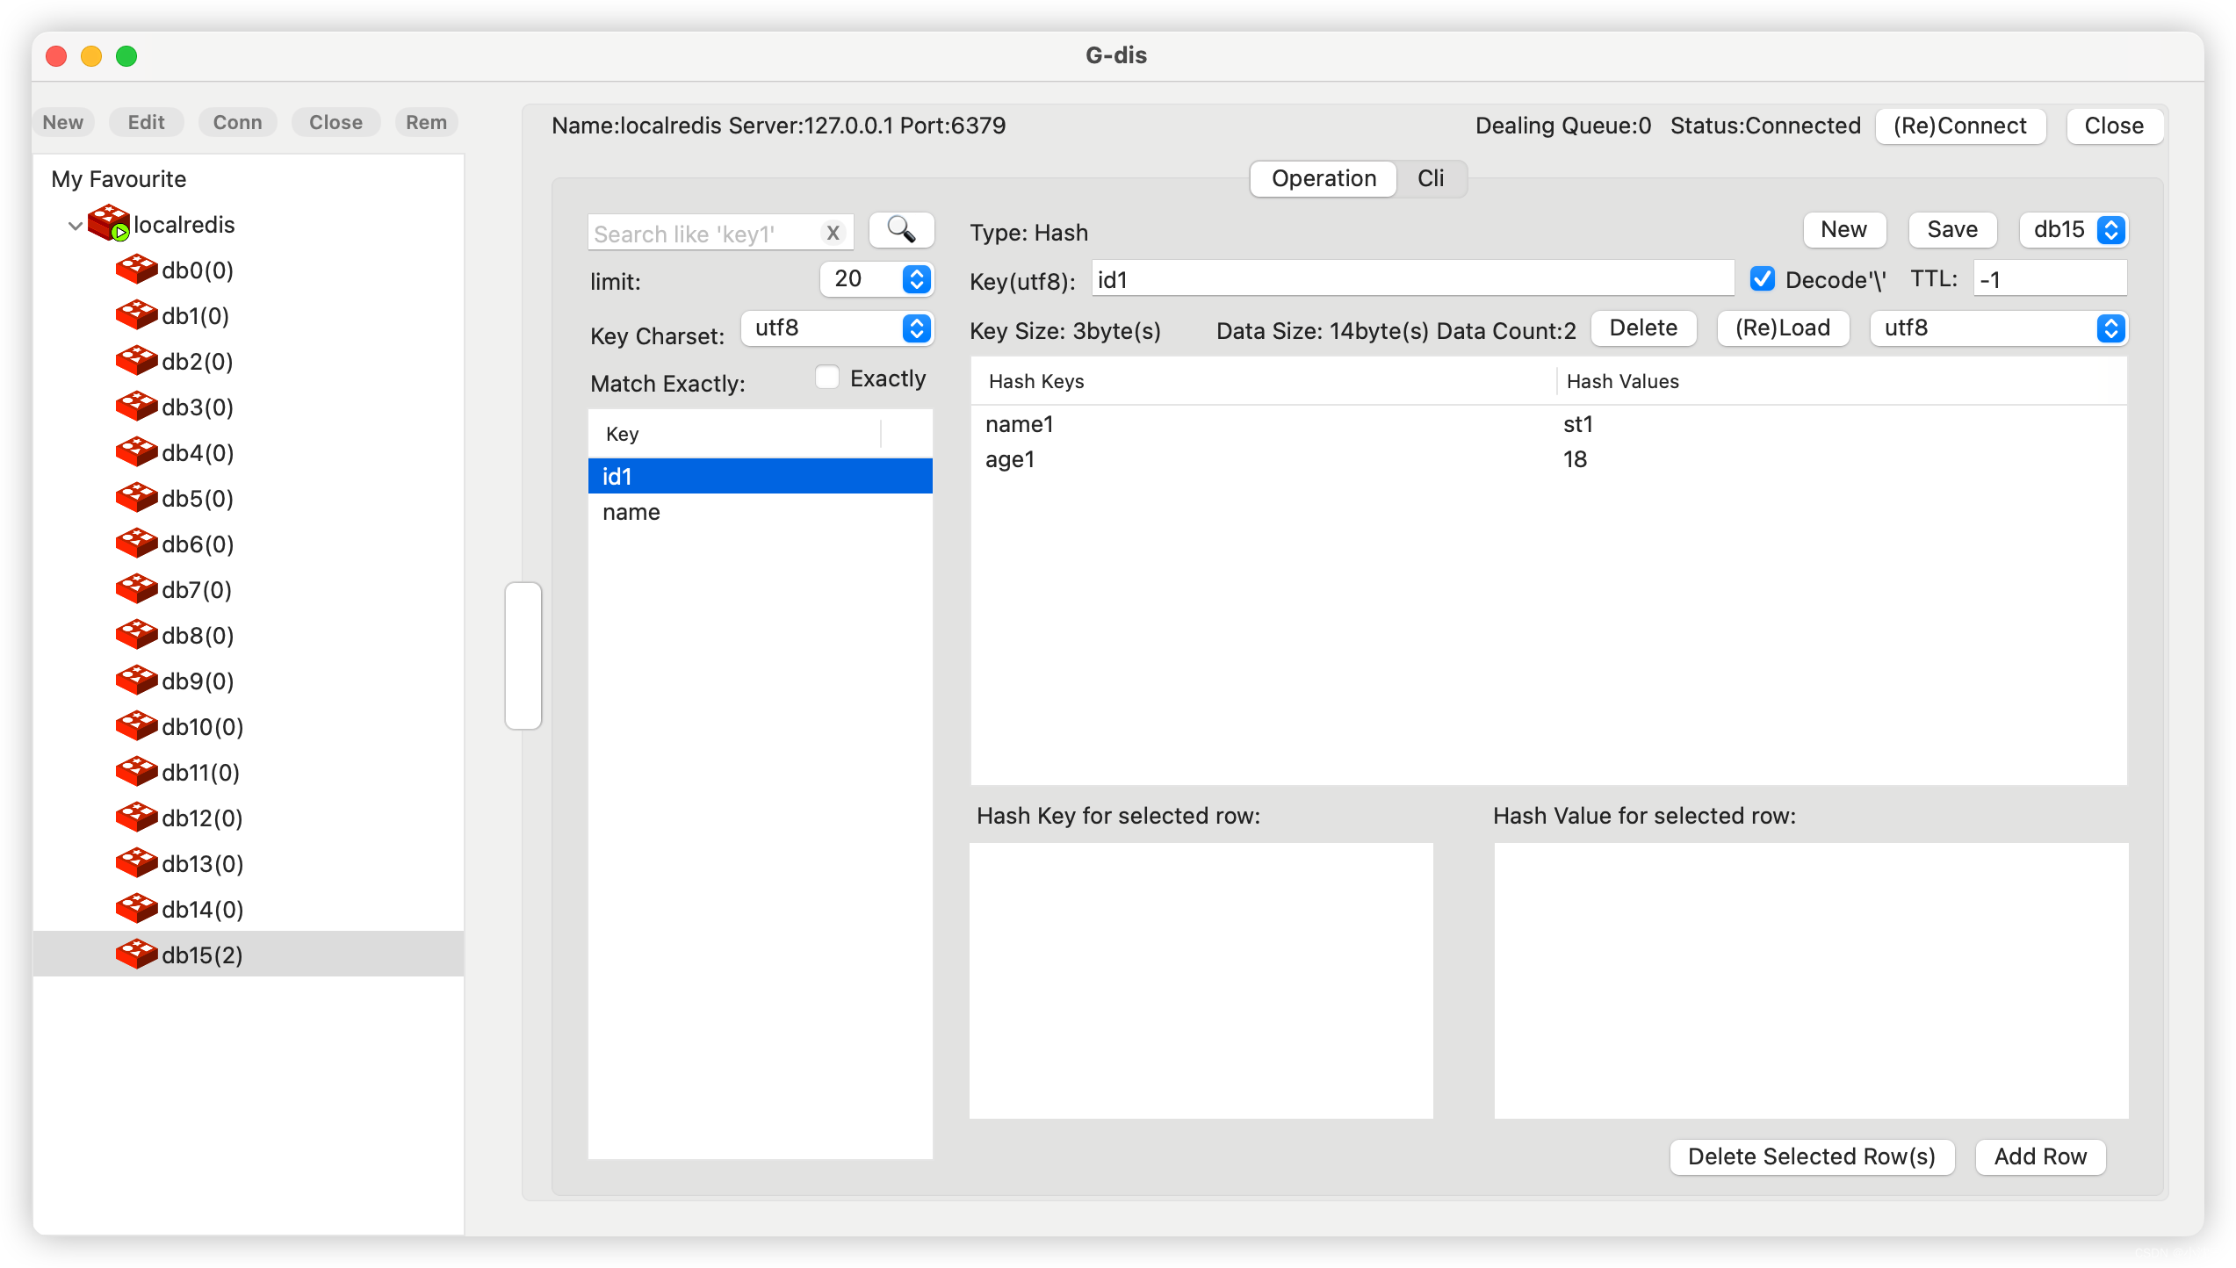Switch to the Cli tab

[x=1430, y=178]
